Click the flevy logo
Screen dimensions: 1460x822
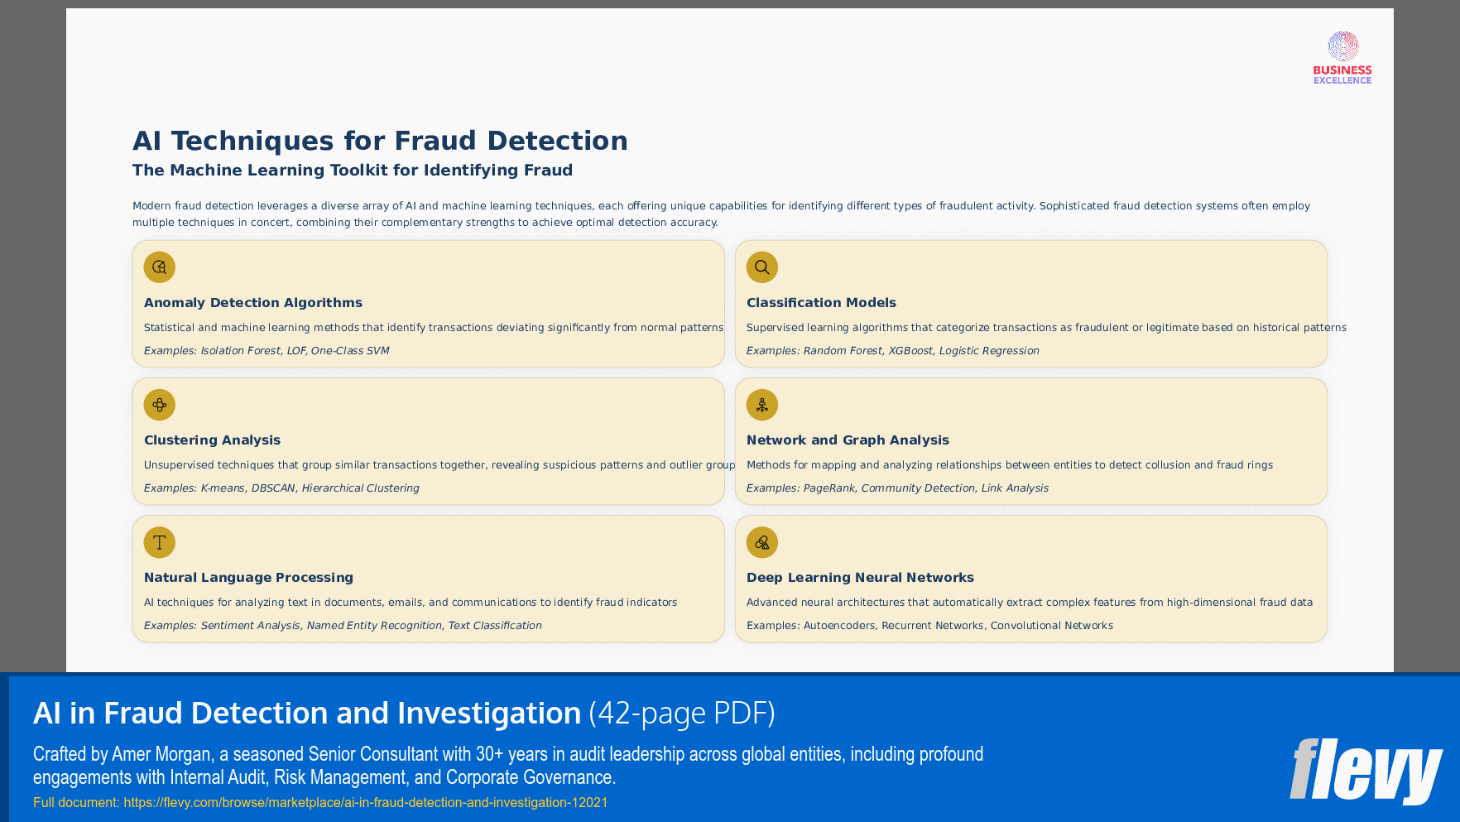coord(1366,771)
